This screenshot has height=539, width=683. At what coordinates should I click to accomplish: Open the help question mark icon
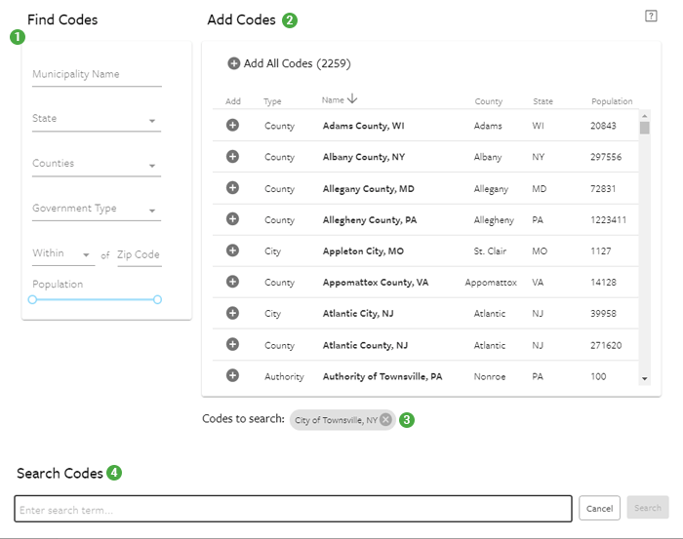(x=651, y=16)
